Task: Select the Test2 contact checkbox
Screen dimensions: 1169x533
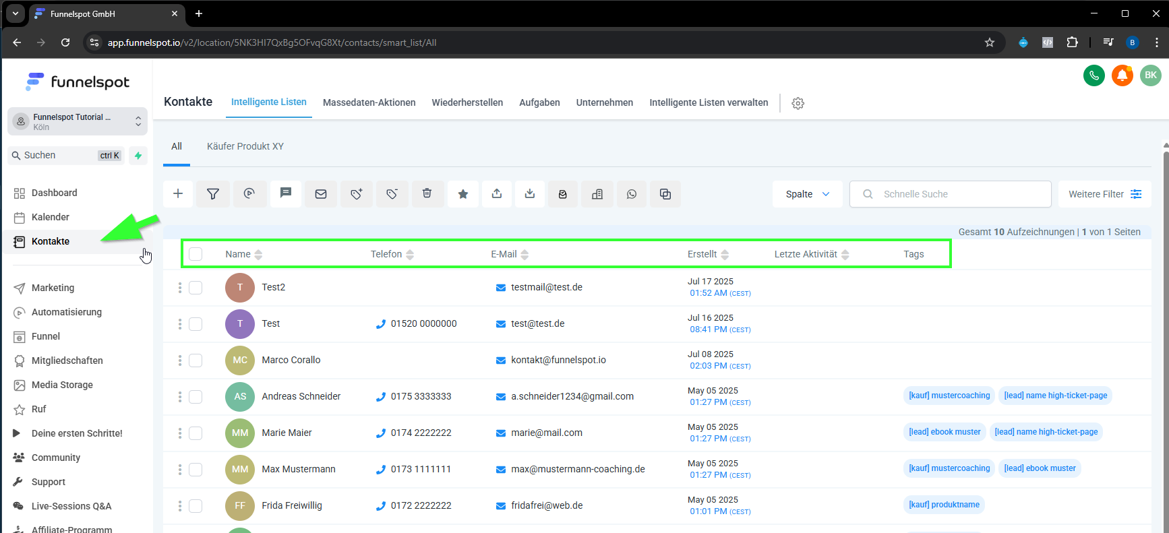Action: pyautogui.click(x=196, y=288)
